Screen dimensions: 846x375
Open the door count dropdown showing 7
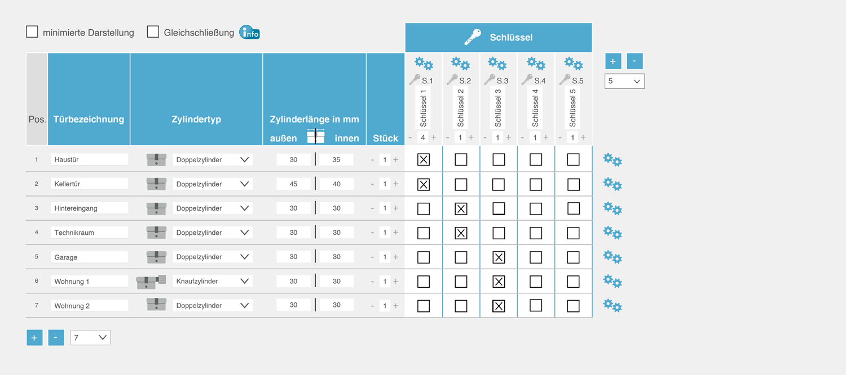click(x=90, y=338)
